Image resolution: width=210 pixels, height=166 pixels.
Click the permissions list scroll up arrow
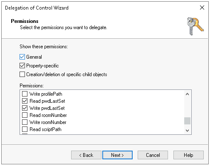point(187,94)
